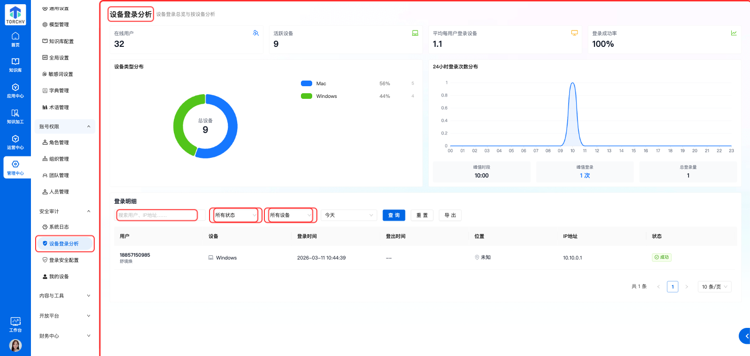
Task: Open the 今天 date range dropdown
Action: (349, 215)
